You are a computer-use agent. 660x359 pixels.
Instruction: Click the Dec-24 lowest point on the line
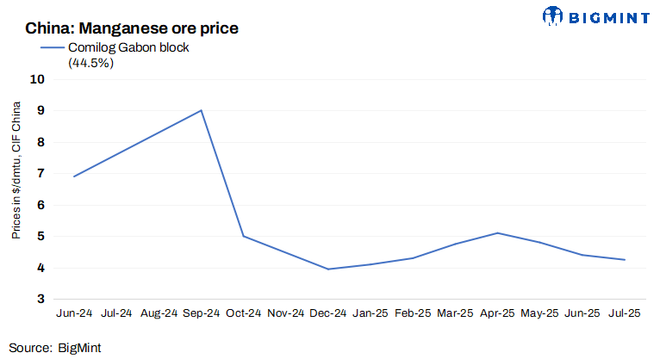click(x=327, y=269)
